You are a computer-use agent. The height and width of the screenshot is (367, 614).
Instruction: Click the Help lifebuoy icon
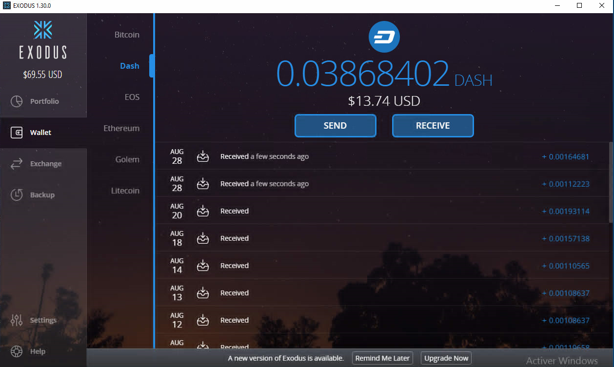point(17,351)
